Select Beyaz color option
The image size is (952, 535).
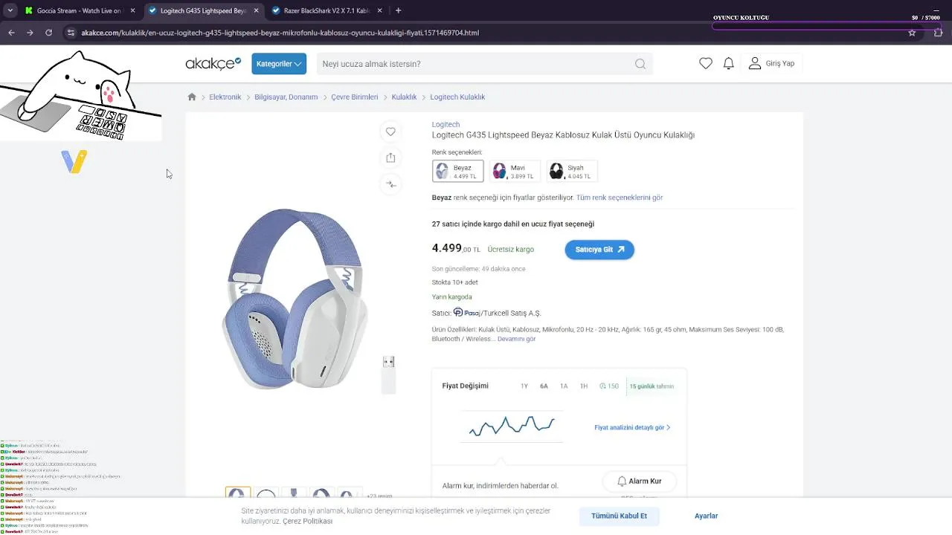pyautogui.click(x=458, y=172)
